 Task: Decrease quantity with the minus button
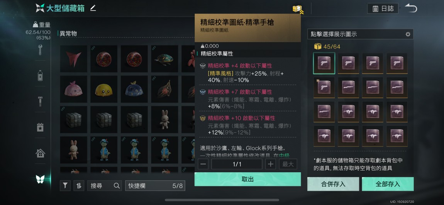pyautogui.click(x=203, y=164)
